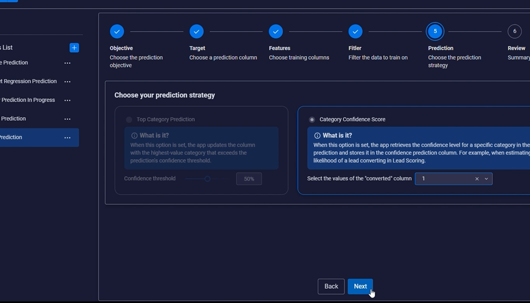The height and width of the screenshot is (303, 530).
Task: Clear the selected value 1 with the X icon
Action: pos(477,179)
